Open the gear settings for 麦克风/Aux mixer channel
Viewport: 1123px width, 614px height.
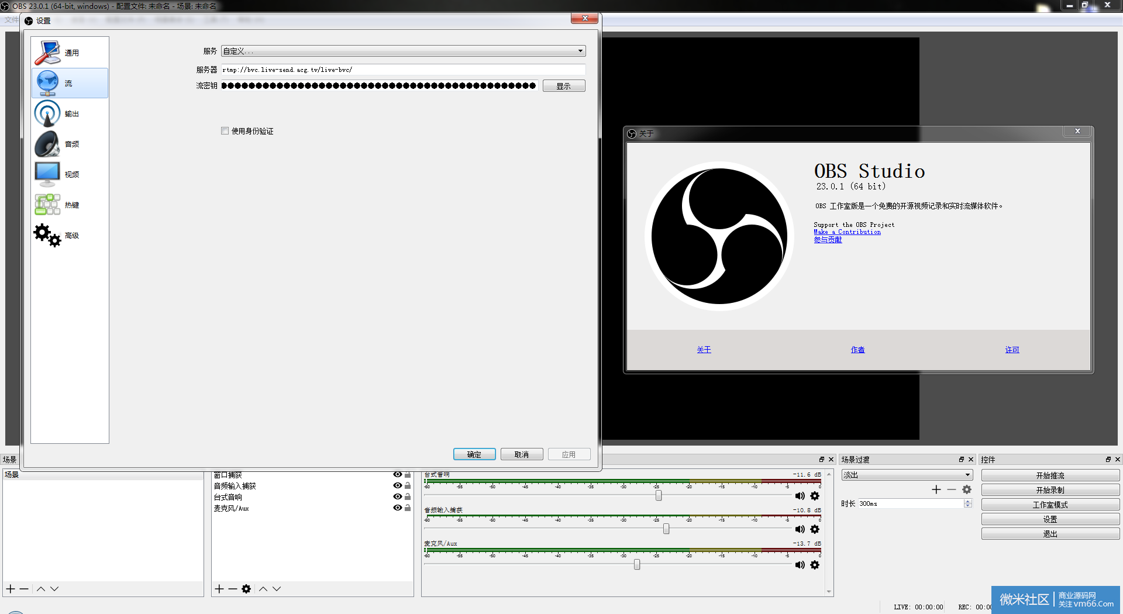[815, 565]
